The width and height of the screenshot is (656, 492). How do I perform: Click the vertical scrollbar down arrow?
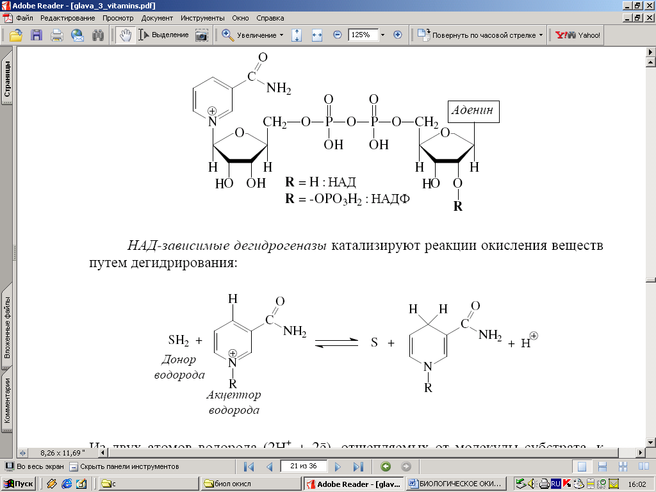pyautogui.click(x=651, y=443)
